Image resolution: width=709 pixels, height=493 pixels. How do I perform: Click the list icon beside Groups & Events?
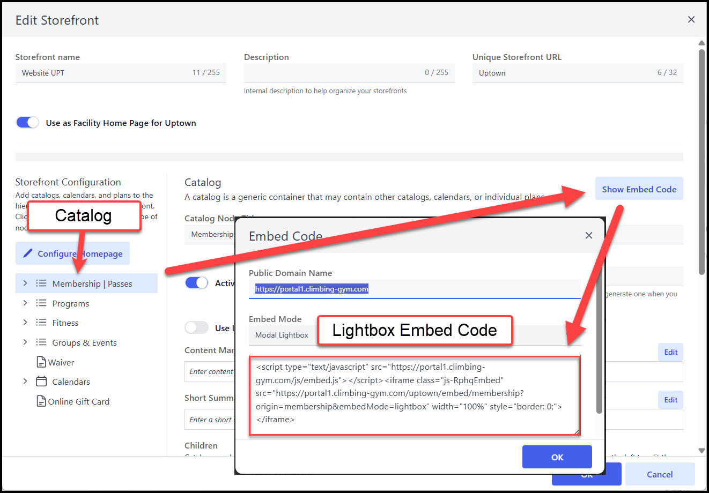click(41, 342)
